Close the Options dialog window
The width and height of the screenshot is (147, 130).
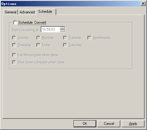(143, 4)
